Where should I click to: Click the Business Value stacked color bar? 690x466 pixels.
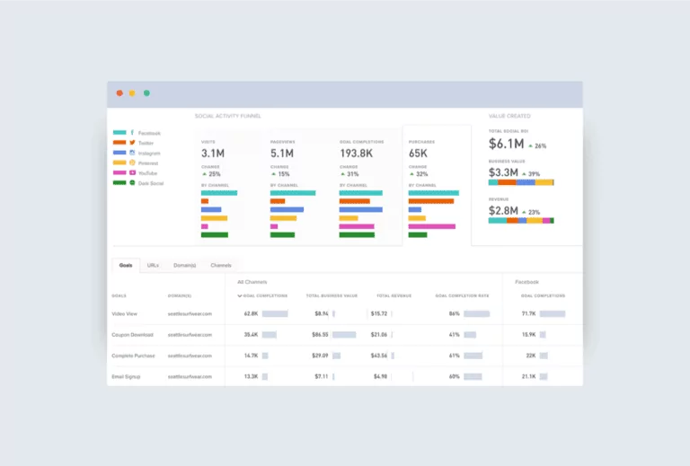[521, 182]
